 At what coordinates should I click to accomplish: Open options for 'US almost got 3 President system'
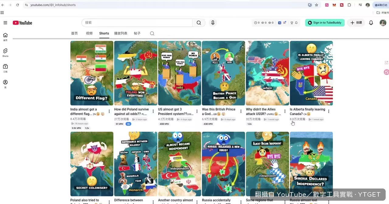click(x=197, y=111)
